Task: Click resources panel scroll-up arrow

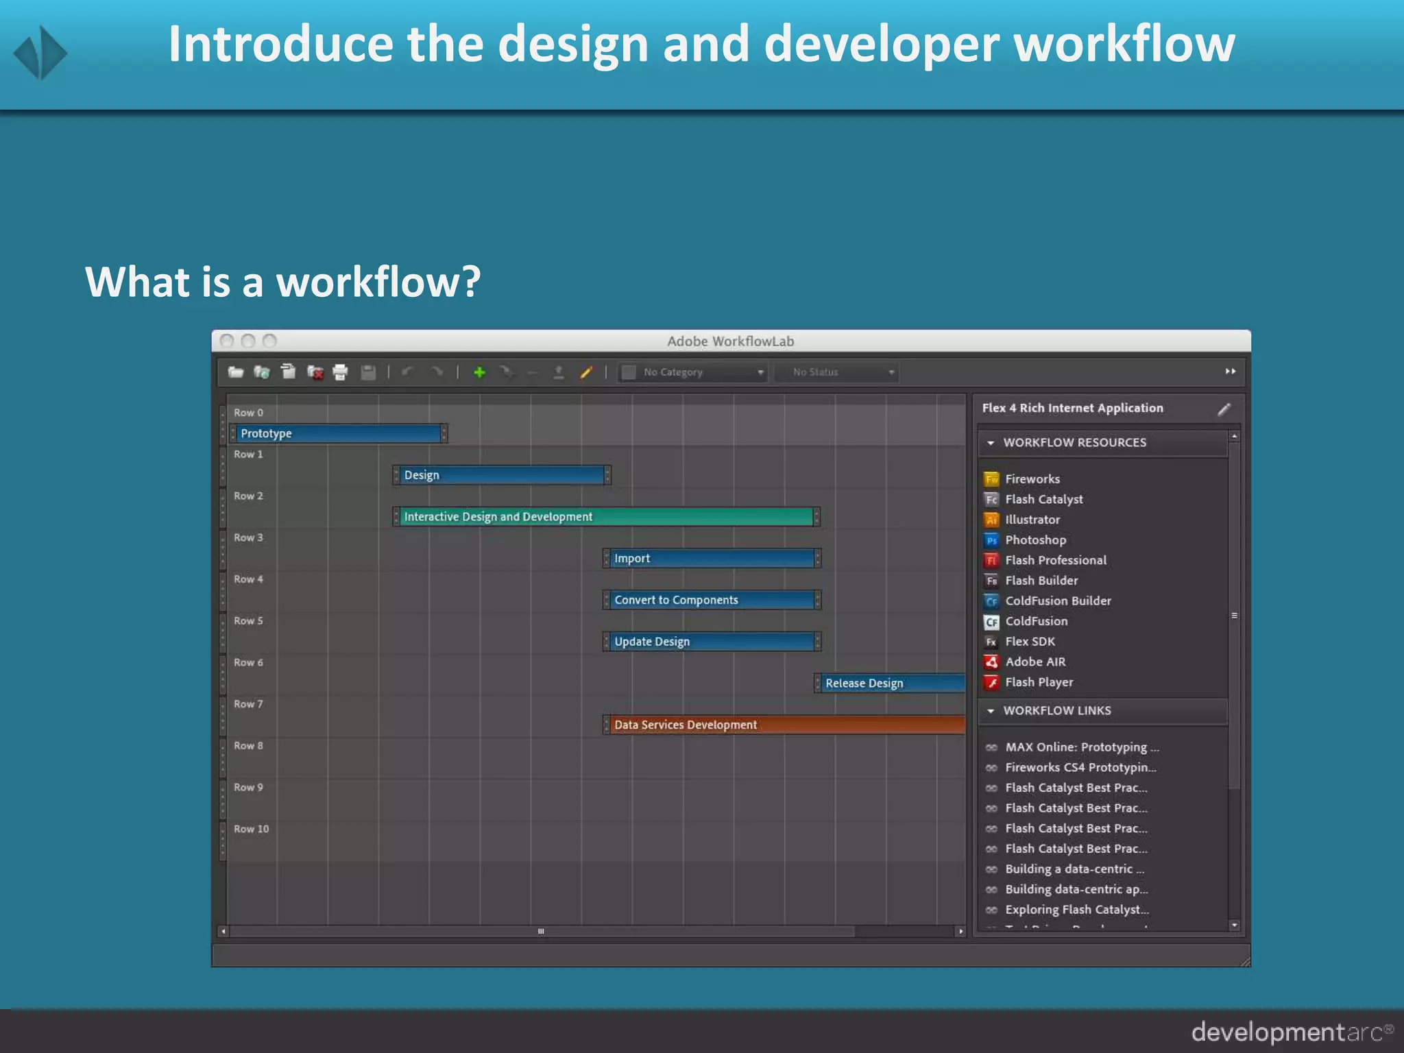Action: tap(1234, 436)
